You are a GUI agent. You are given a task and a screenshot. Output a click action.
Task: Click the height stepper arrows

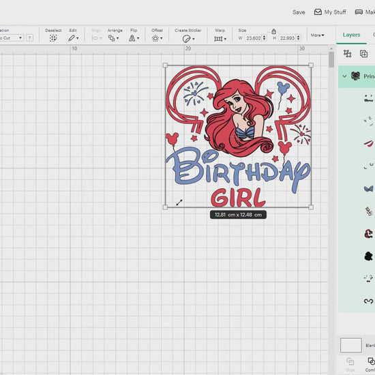click(x=298, y=38)
